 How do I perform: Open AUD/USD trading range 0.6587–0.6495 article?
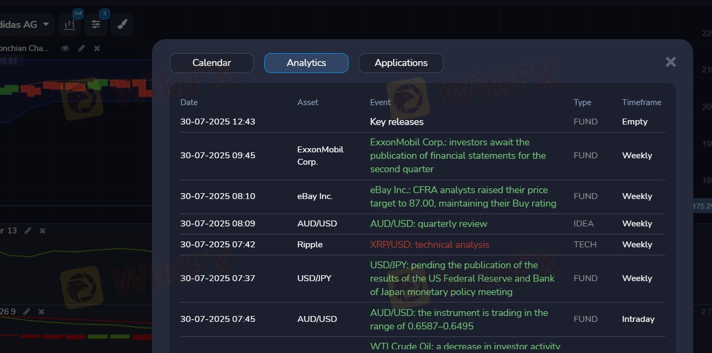(459, 319)
